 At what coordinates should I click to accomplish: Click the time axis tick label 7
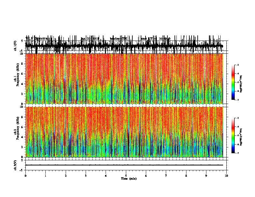pyautogui.click(x=166, y=176)
